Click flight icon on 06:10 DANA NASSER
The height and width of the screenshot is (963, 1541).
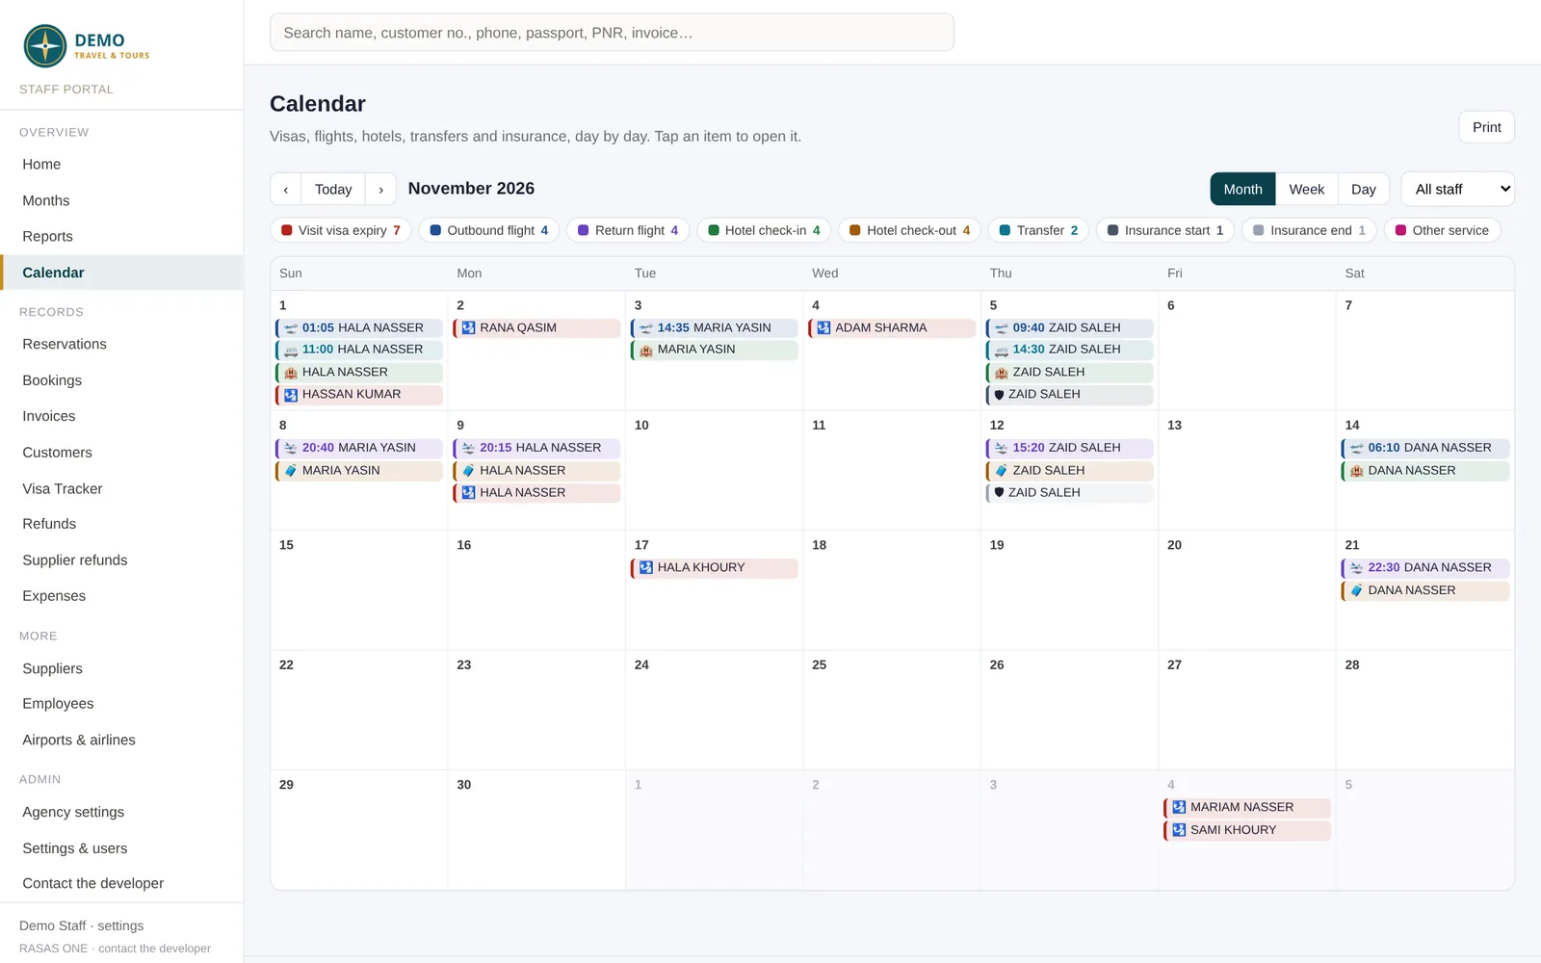[1356, 448]
